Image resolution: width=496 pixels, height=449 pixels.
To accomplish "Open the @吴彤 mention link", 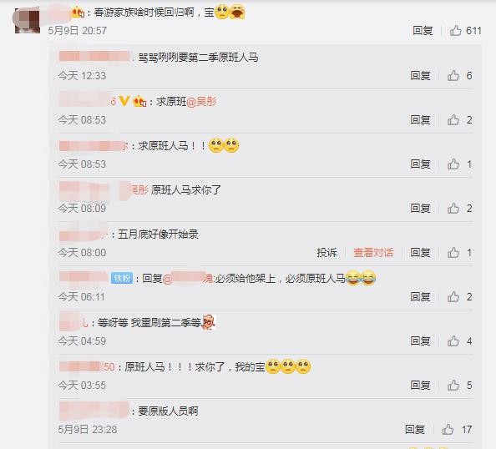I will click(201, 102).
